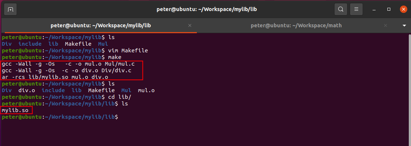Minimize the terminal window
The width and height of the screenshot is (411, 146).
click(x=374, y=10)
